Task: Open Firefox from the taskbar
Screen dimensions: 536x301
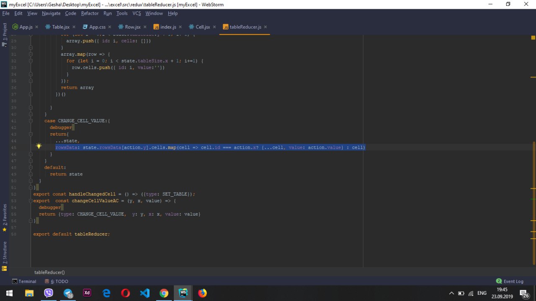Action: 203,293
